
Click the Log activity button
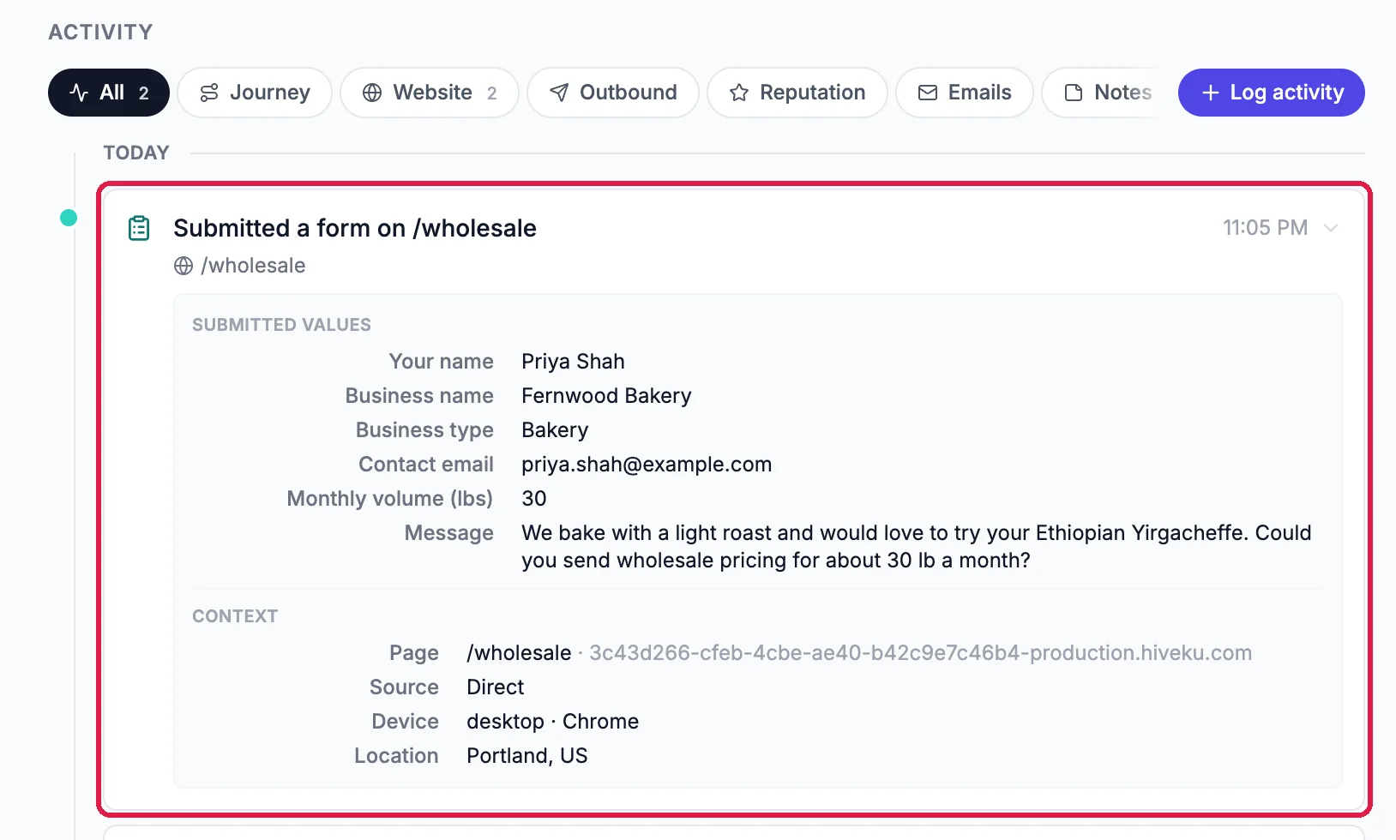[x=1272, y=93]
